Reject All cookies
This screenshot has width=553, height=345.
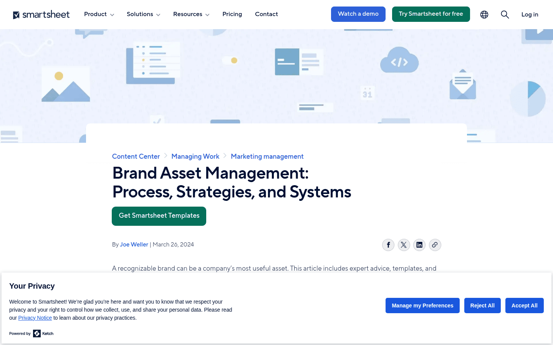coord(482,306)
